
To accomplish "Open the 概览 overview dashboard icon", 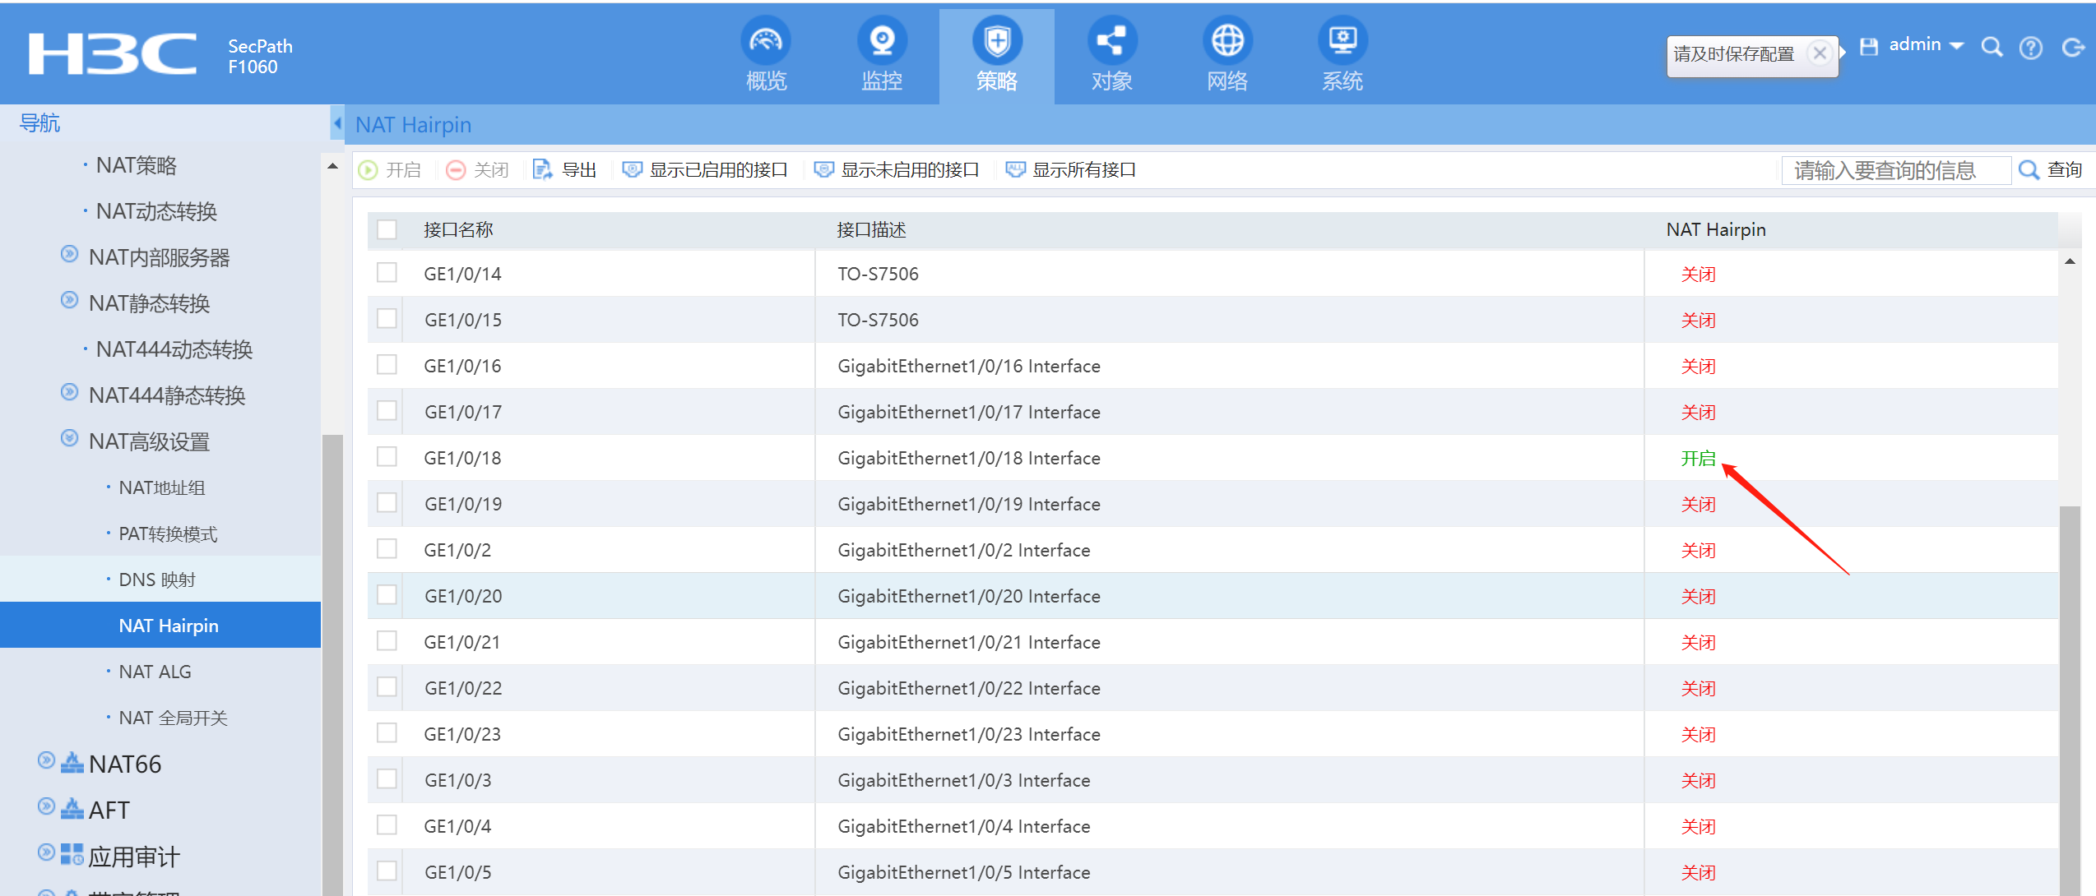I will 766,41.
